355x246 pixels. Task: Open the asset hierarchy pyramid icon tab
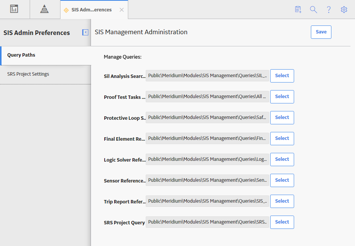[45, 9]
